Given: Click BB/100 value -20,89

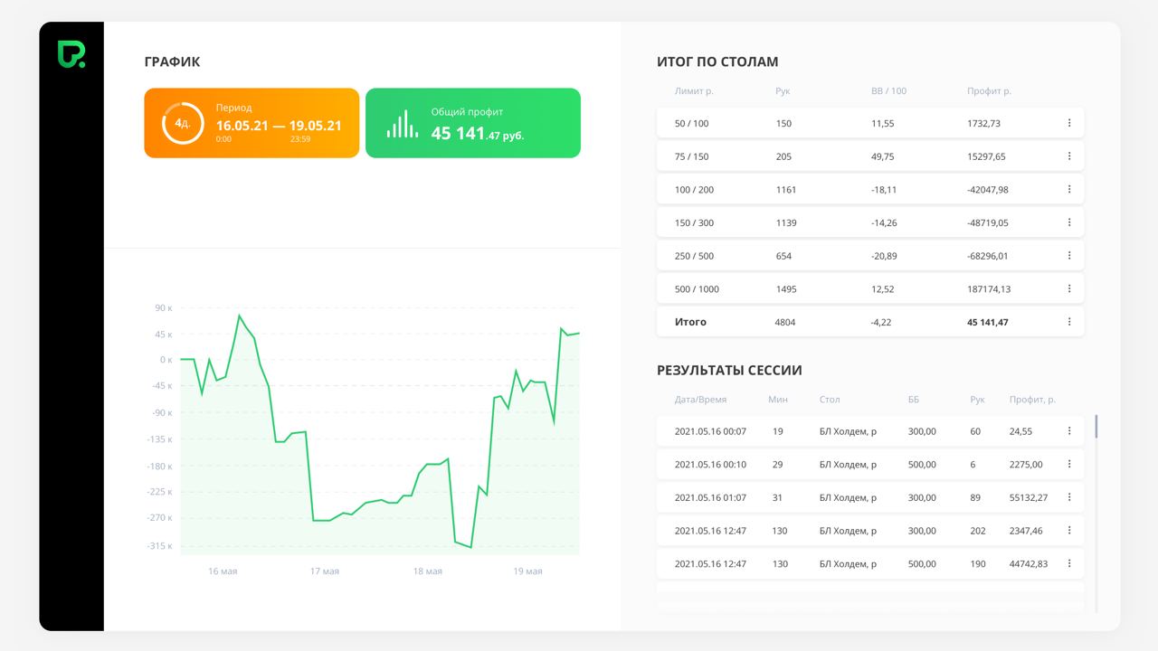Looking at the screenshot, I should (884, 256).
